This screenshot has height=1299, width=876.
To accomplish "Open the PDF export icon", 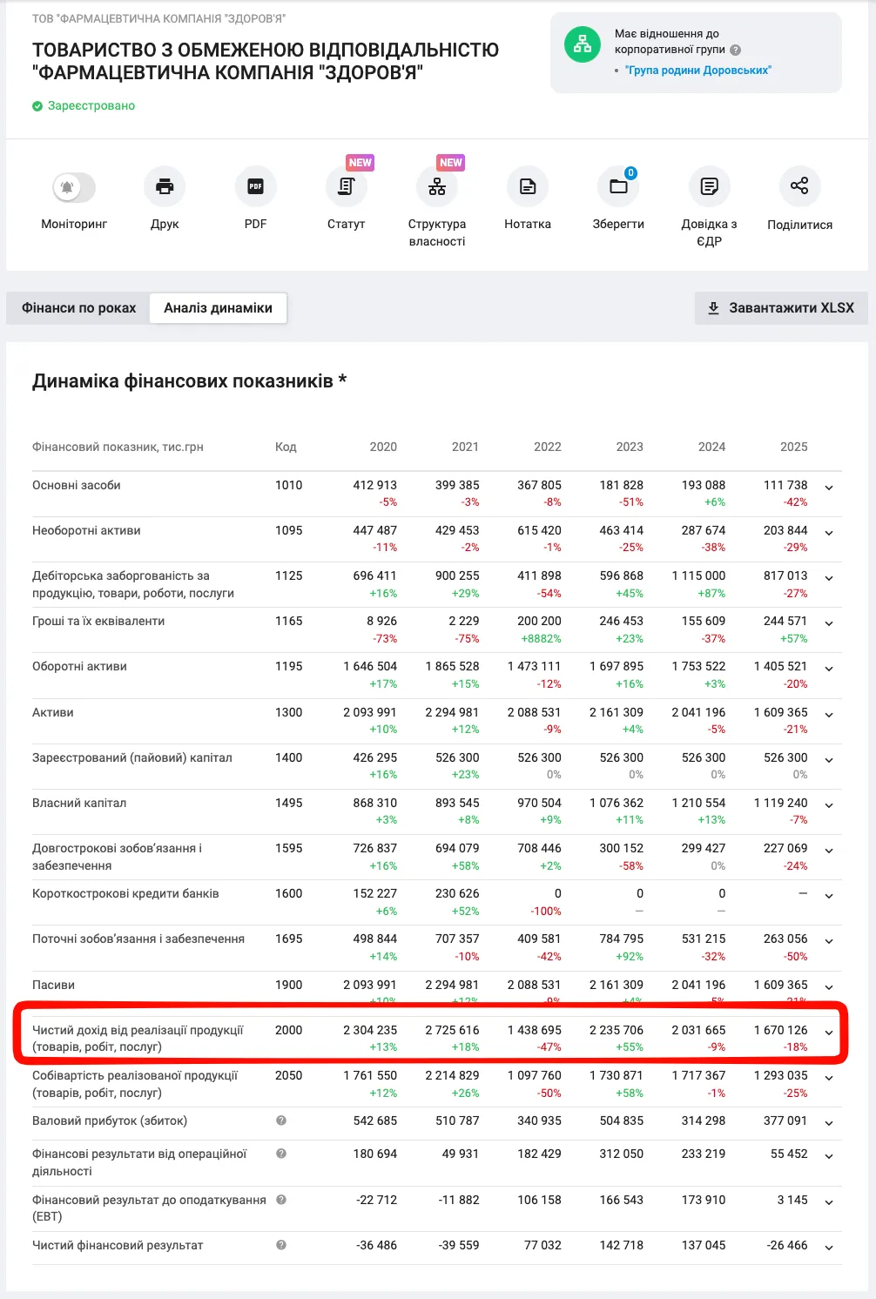I will click(x=255, y=186).
